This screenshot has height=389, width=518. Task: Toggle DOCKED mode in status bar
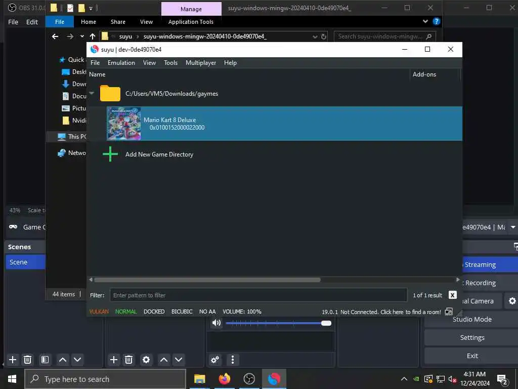click(154, 312)
